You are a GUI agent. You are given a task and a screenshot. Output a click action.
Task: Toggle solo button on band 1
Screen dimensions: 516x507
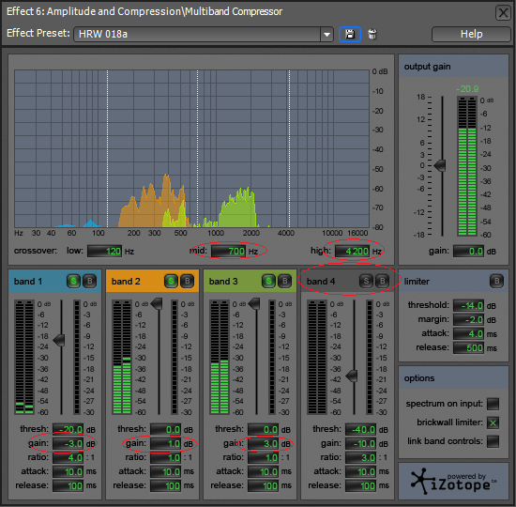click(73, 281)
